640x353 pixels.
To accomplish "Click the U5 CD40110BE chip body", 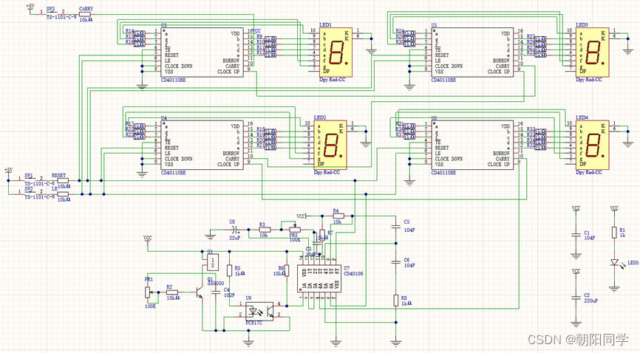I will coord(472,52).
